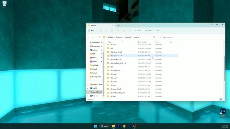This screenshot has height=129, width=230.
Task: Navigate to AppData in the breadcrumb
Action: pyautogui.click(x=110, y=37)
